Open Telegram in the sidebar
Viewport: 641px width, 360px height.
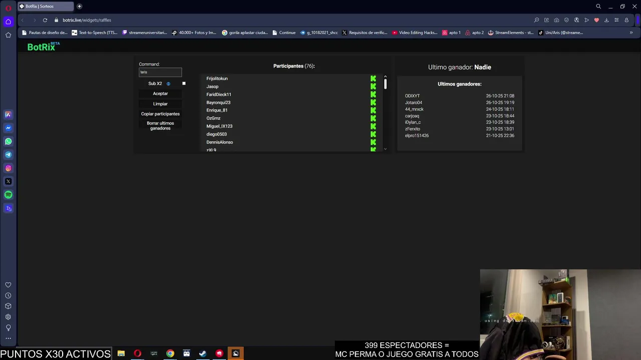click(x=8, y=154)
